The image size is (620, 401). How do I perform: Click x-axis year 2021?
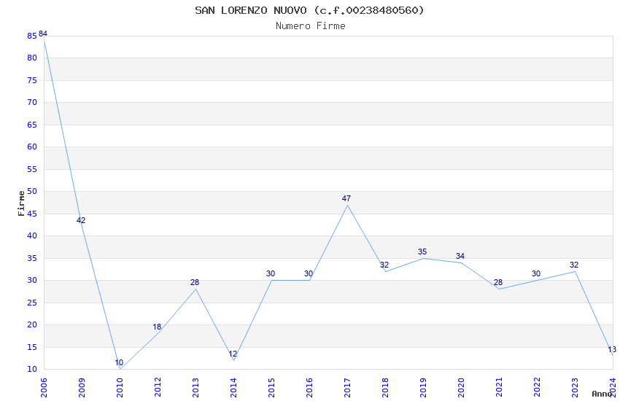[499, 387]
